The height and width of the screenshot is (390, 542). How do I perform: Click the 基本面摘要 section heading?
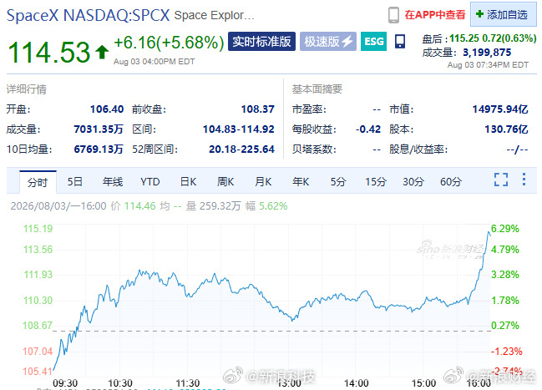[x=317, y=89]
